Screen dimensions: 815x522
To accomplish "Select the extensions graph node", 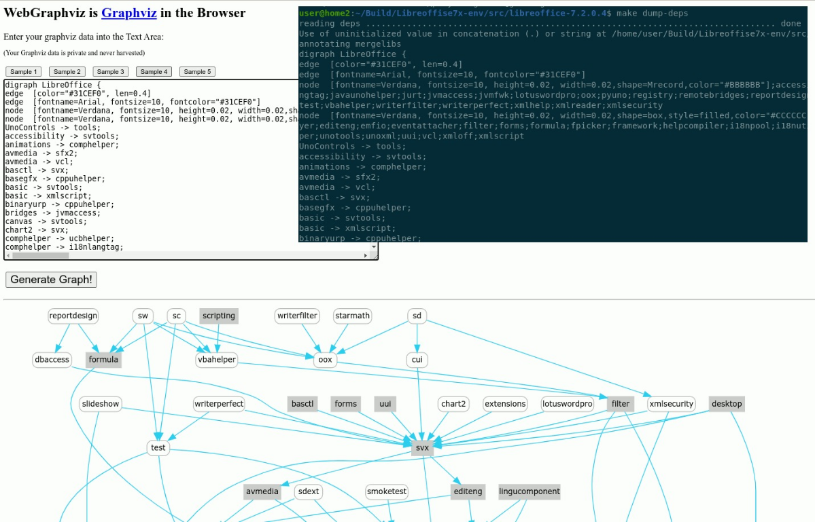I will pos(505,404).
